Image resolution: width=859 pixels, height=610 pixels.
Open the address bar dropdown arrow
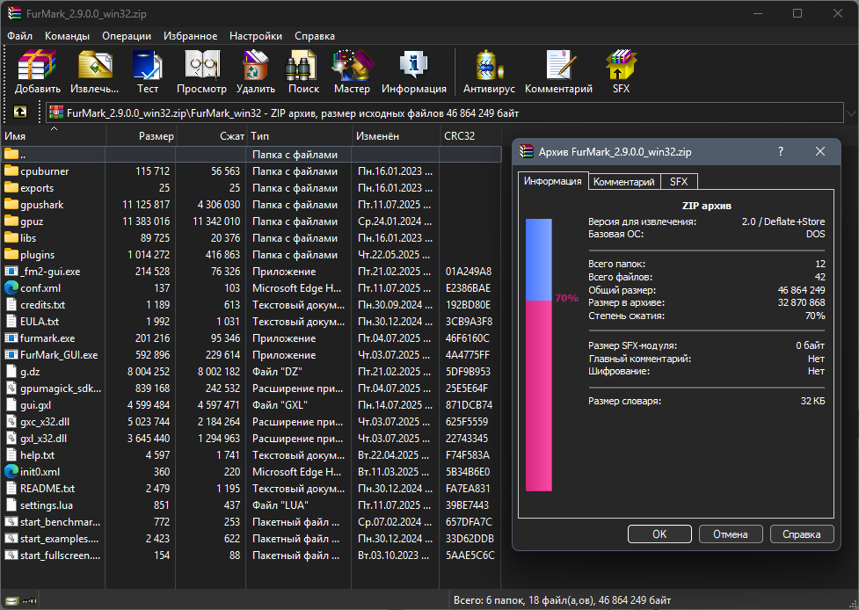(x=851, y=113)
